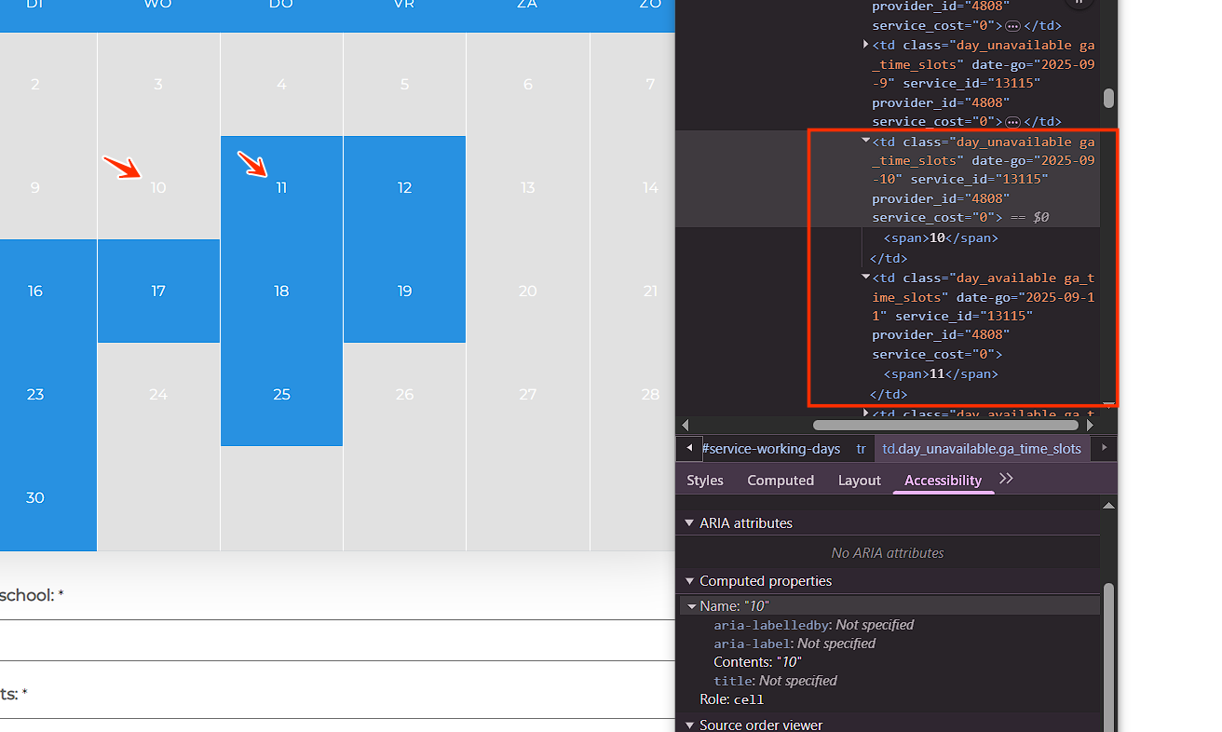Click the breadcrumb scroll-right arrow
The width and height of the screenshot is (1222, 732).
pyautogui.click(x=1105, y=448)
